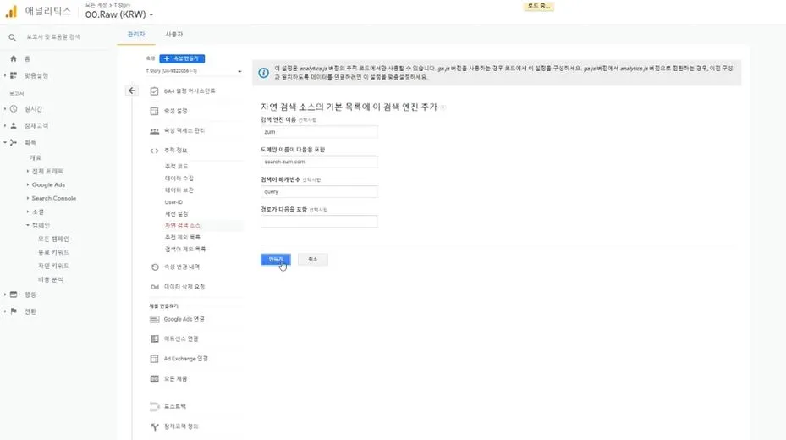
Task: Open 자연 키워드 report
Action: pyautogui.click(x=53, y=266)
